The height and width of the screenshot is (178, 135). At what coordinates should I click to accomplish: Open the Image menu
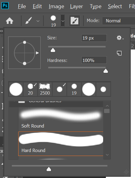click(56, 6)
